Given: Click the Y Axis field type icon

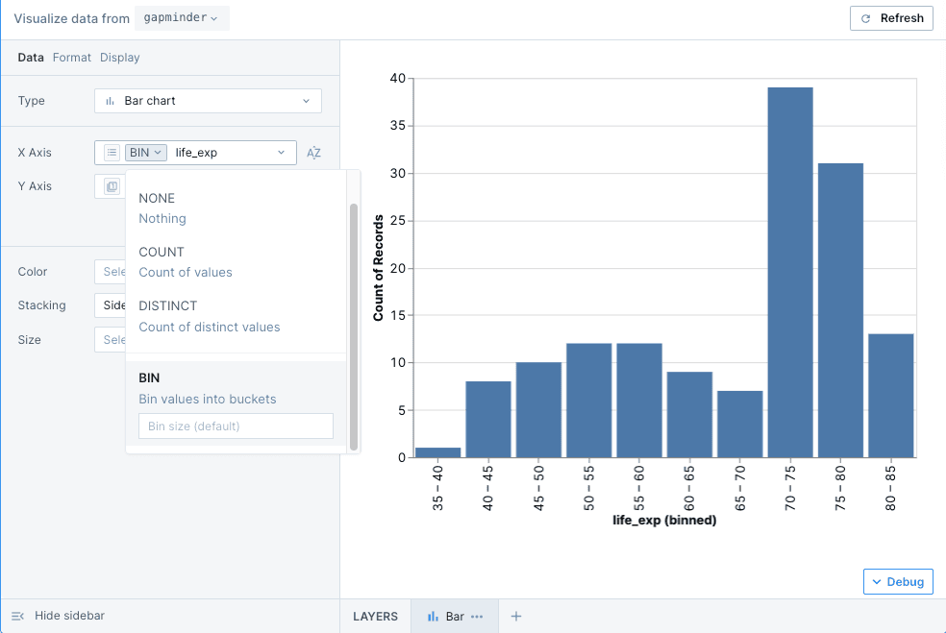Looking at the screenshot, I should point(112,186).
